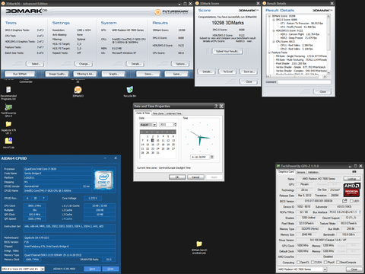
Task: Minimize the AIDA64 CPUID window
Action: [x=105, y=158]
